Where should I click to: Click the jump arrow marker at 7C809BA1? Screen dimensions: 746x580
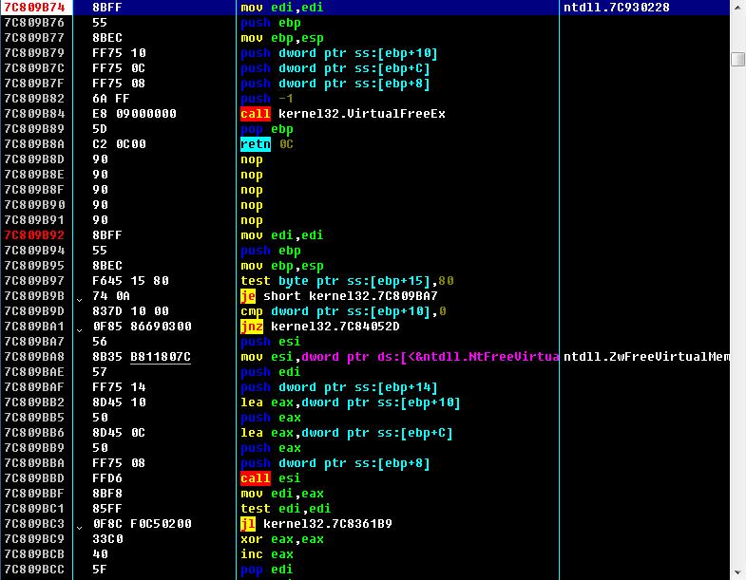click(x=80, y=330)
